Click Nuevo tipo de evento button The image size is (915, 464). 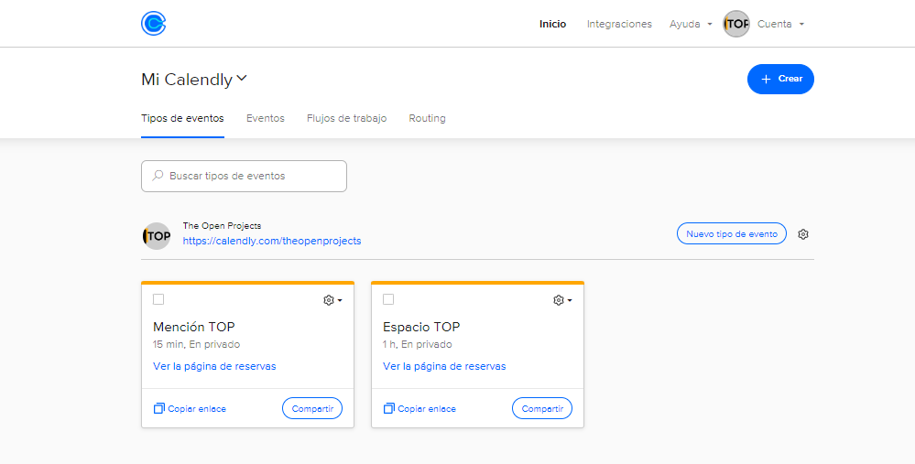click(x=731, y=233)
